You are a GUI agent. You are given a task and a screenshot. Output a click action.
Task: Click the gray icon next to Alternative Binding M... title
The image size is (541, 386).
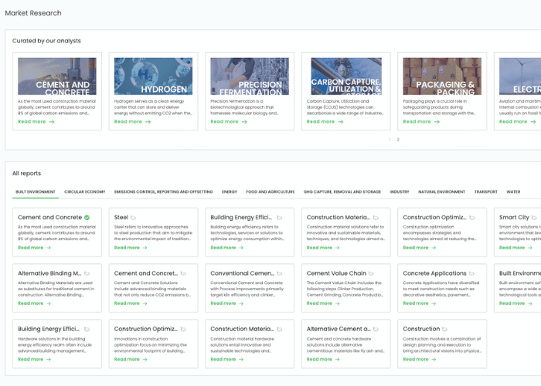87,273
